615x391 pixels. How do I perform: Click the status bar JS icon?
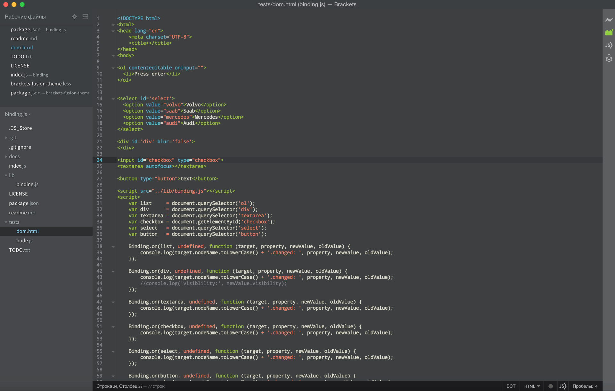[562, 386]
